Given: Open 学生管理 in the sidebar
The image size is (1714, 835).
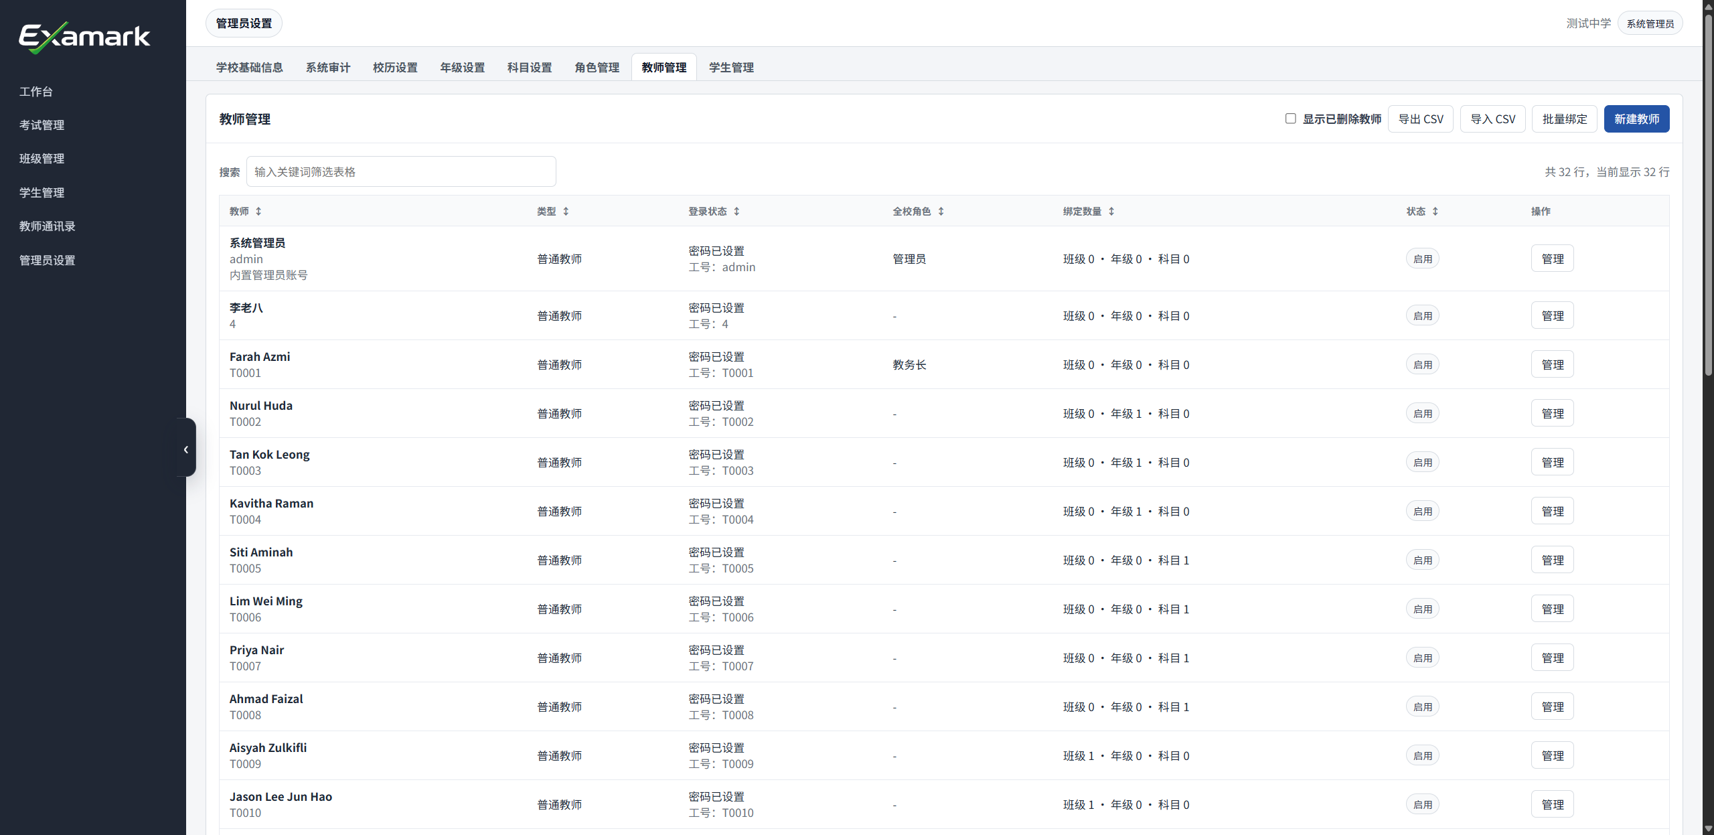Looking at the screenshot, I should [x=42, y=193].
